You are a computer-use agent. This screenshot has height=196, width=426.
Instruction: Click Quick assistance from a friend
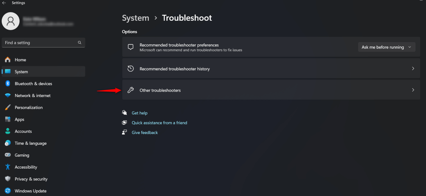pos(159,123)
